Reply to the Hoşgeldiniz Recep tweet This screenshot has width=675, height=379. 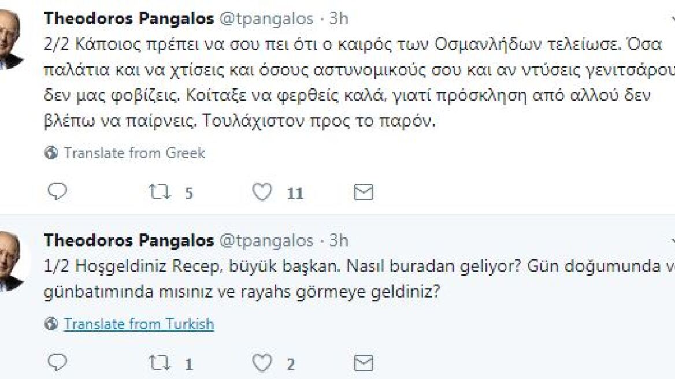pyautogui.click(x=57, y=363)
